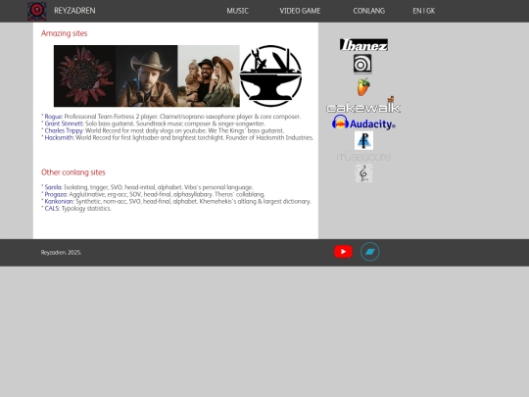
Task: Click the cowboy hat man photo
Action: (x=147, y=75)
